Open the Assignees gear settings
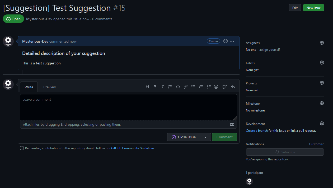 [322, 43]
